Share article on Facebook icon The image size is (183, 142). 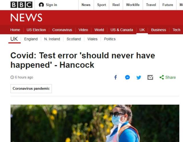click(116, 77)
